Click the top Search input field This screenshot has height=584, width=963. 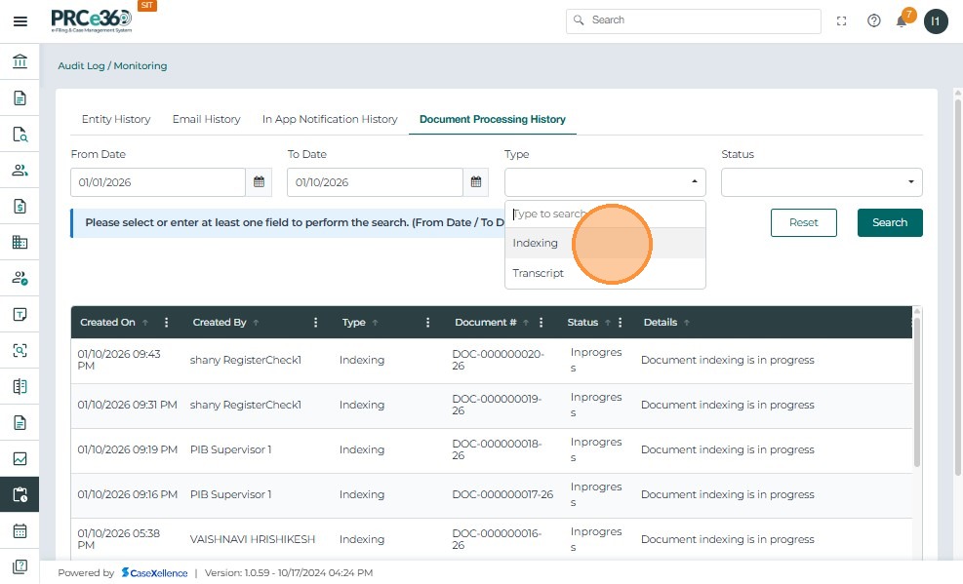tap(702, 20)
